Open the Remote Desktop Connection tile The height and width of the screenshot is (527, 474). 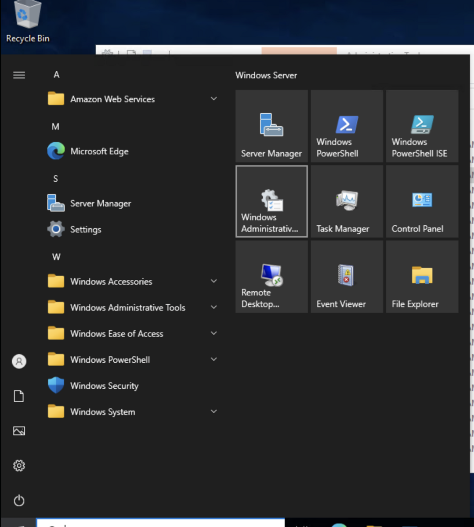(271, 277)
